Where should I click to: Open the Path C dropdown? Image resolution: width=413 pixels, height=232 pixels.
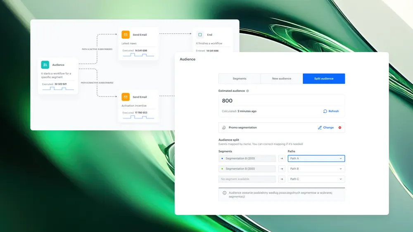(316, 179)
